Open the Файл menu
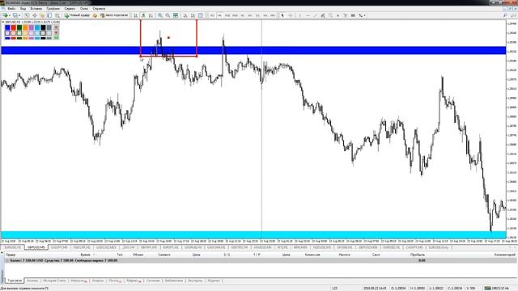 coord(11,9)
